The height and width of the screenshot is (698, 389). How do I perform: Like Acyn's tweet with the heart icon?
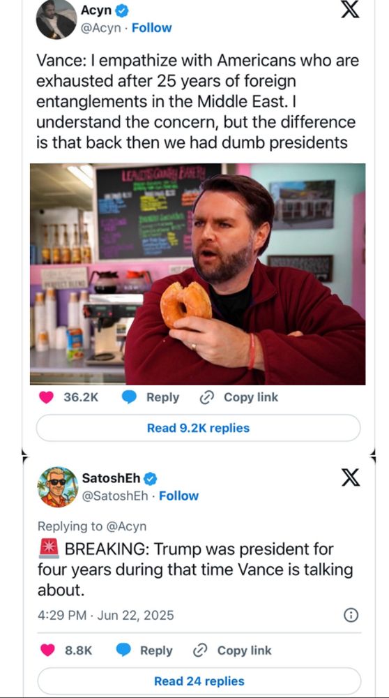(46, 397)
